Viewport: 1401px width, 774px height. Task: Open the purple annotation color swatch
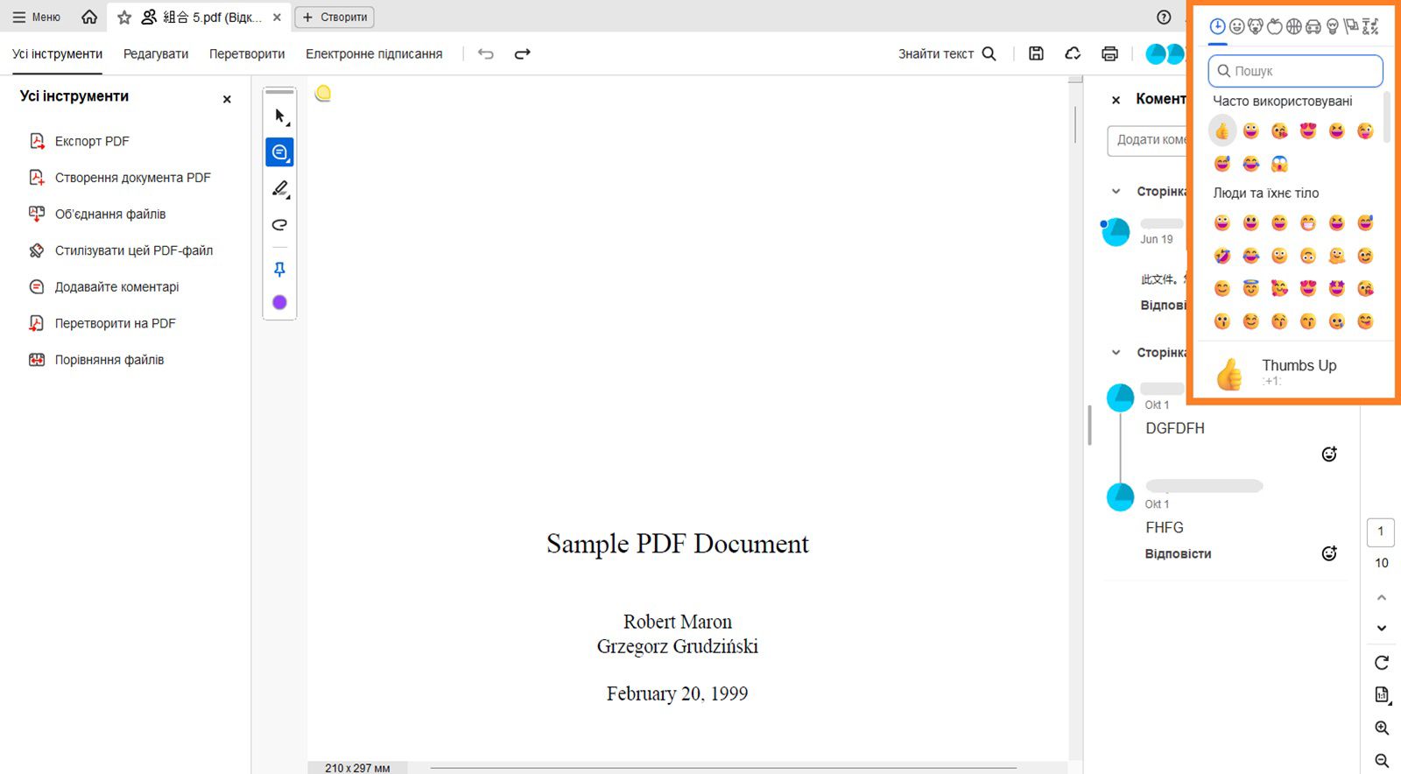click(x=279, y=302)
